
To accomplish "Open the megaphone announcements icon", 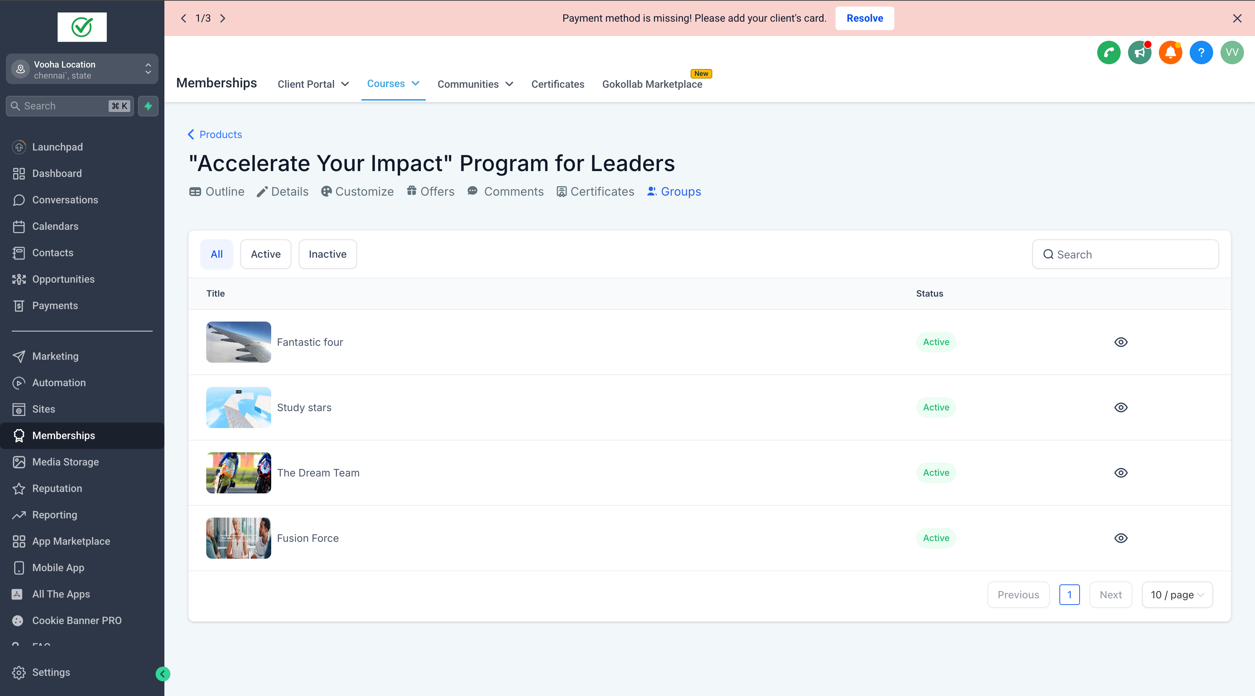I will coord(1139,52).
